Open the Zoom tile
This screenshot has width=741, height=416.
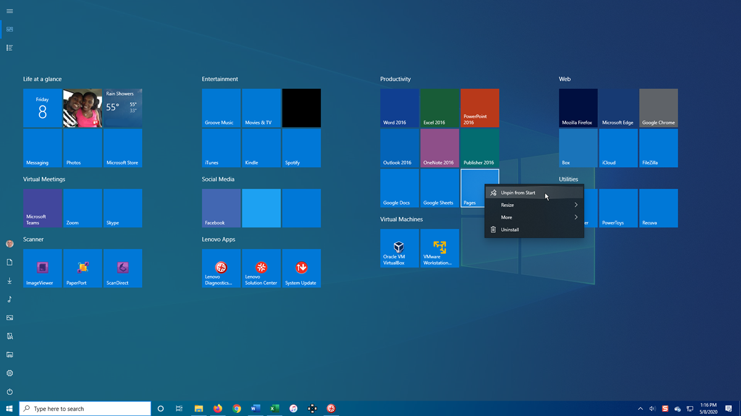(x=83, y=208)
